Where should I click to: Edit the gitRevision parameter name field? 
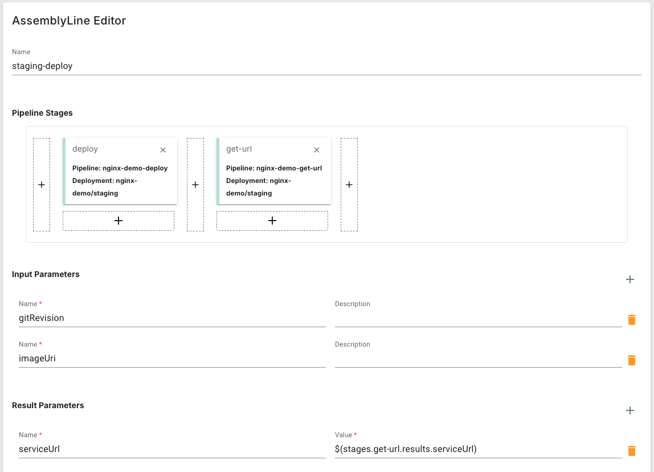(x=171, y=318)
